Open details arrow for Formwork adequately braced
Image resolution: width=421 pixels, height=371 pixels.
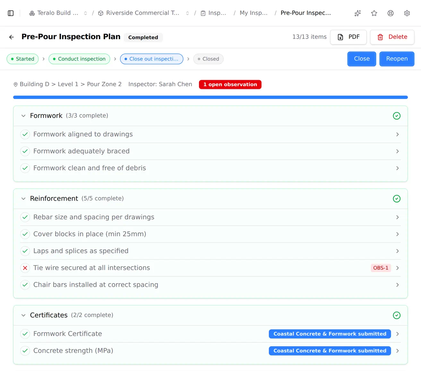point(398,151)
